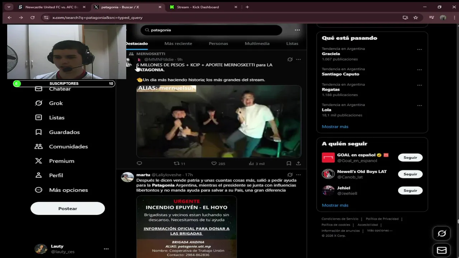Repost the MERNOSKETTI post with 11 reposts
This screenshot has width=459, height=258.
[179, 163]
